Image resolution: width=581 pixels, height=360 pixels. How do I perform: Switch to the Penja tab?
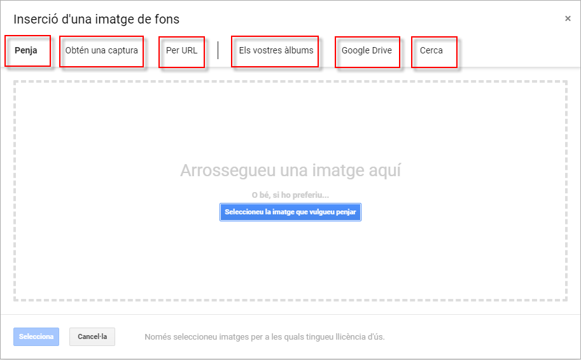point(26,50)
